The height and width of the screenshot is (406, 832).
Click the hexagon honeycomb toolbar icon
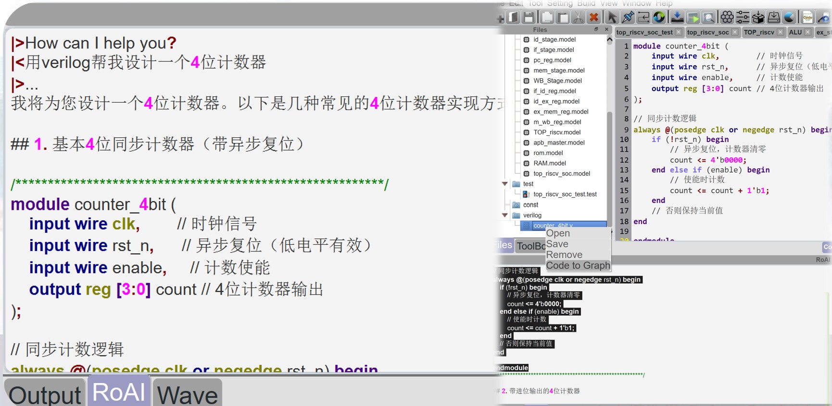[727, 18]
